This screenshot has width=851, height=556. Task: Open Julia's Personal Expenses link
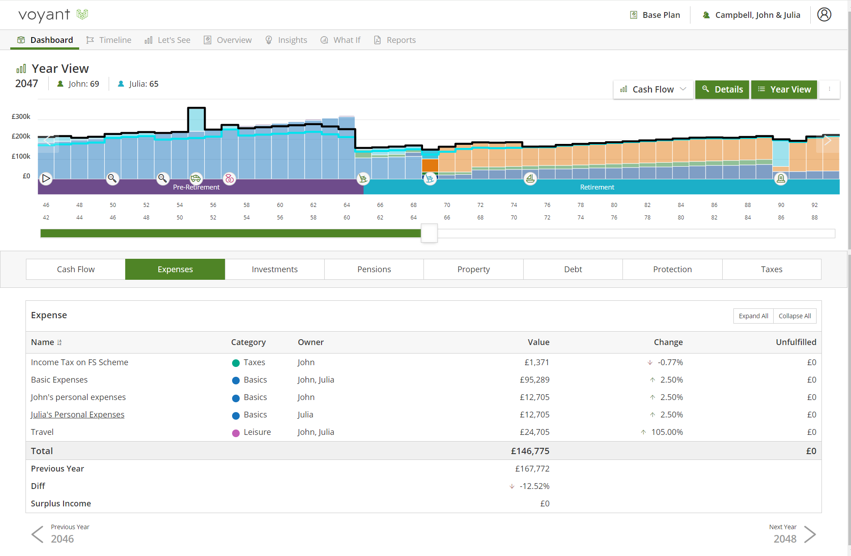click(x=77, y=414)
